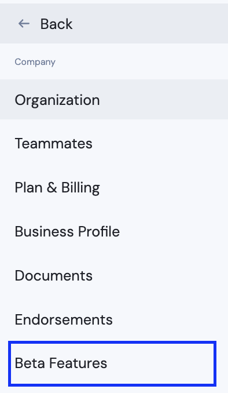Return to the previous menu via Back bar
Viewport: 228px width, 393px height.
coord(114,24)
